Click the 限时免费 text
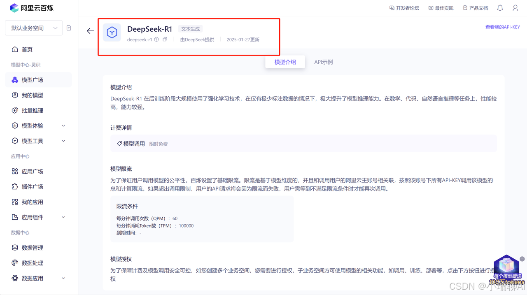 coord(158,144)
